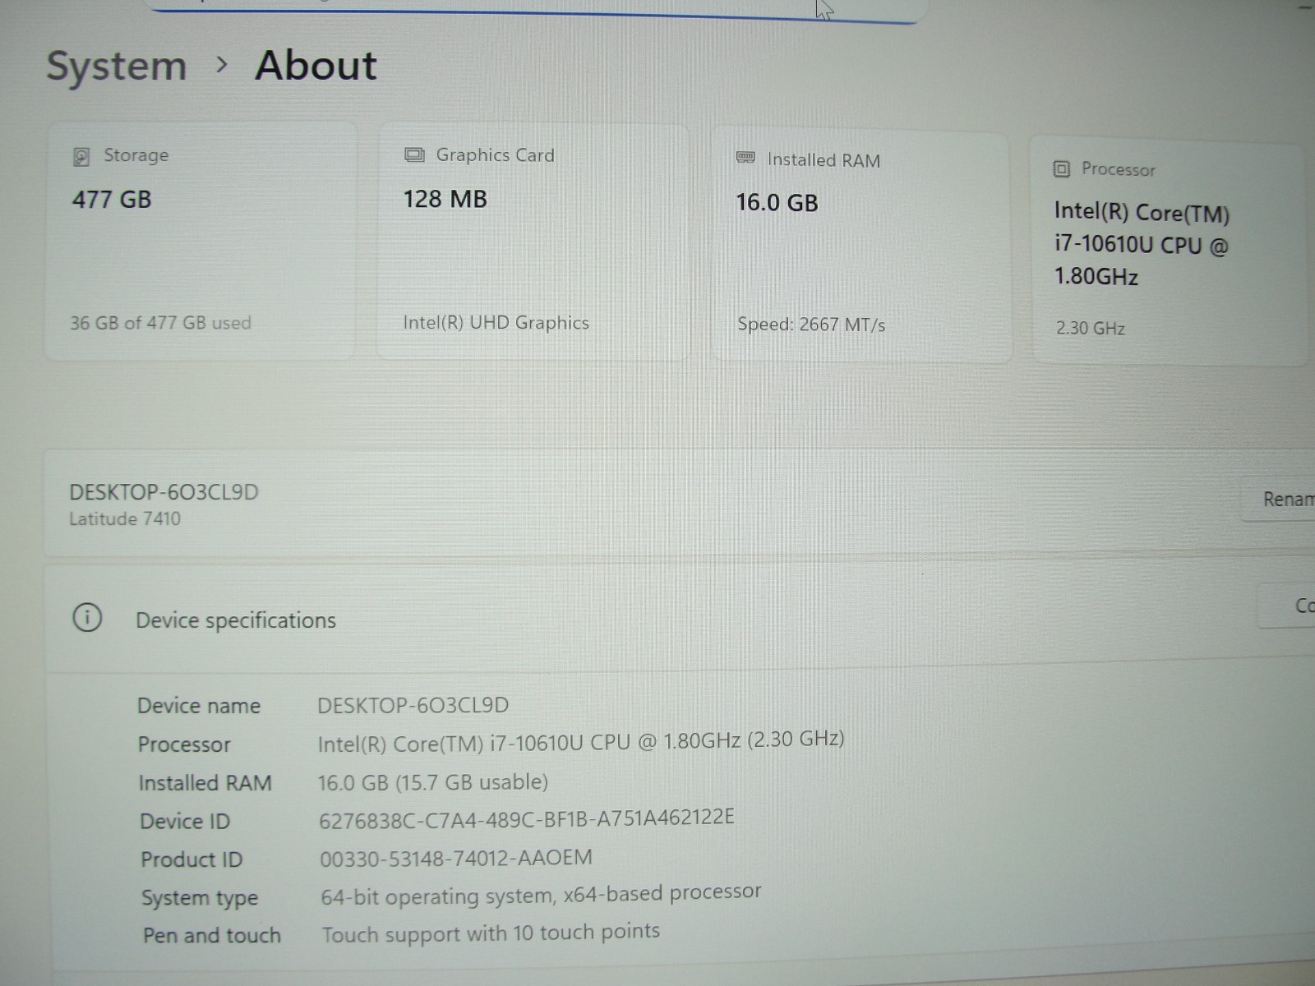Screen dimensions: 1315x986
Task: Click the 'Device ID' row label
Action: click(185, 821)
